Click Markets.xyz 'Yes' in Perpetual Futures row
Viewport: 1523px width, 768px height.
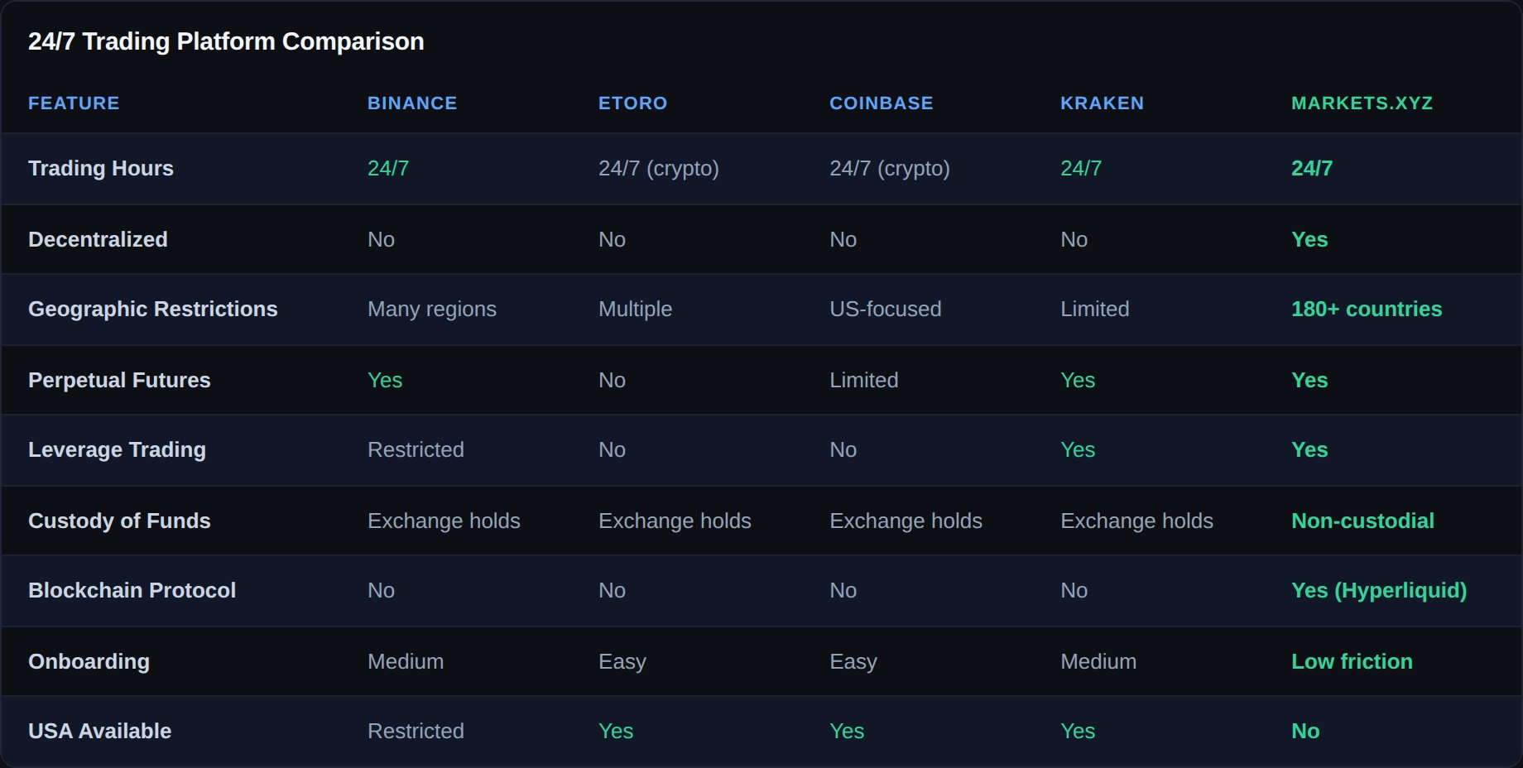(1309, 380)
